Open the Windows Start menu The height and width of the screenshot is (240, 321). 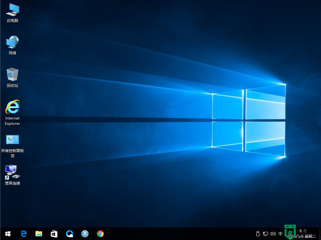pyautogui.click(x=8, y=234)
